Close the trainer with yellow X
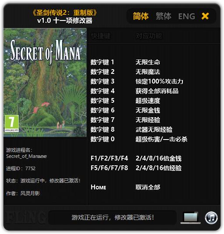Viewport: 224px width, 234px height. [205, 16]
